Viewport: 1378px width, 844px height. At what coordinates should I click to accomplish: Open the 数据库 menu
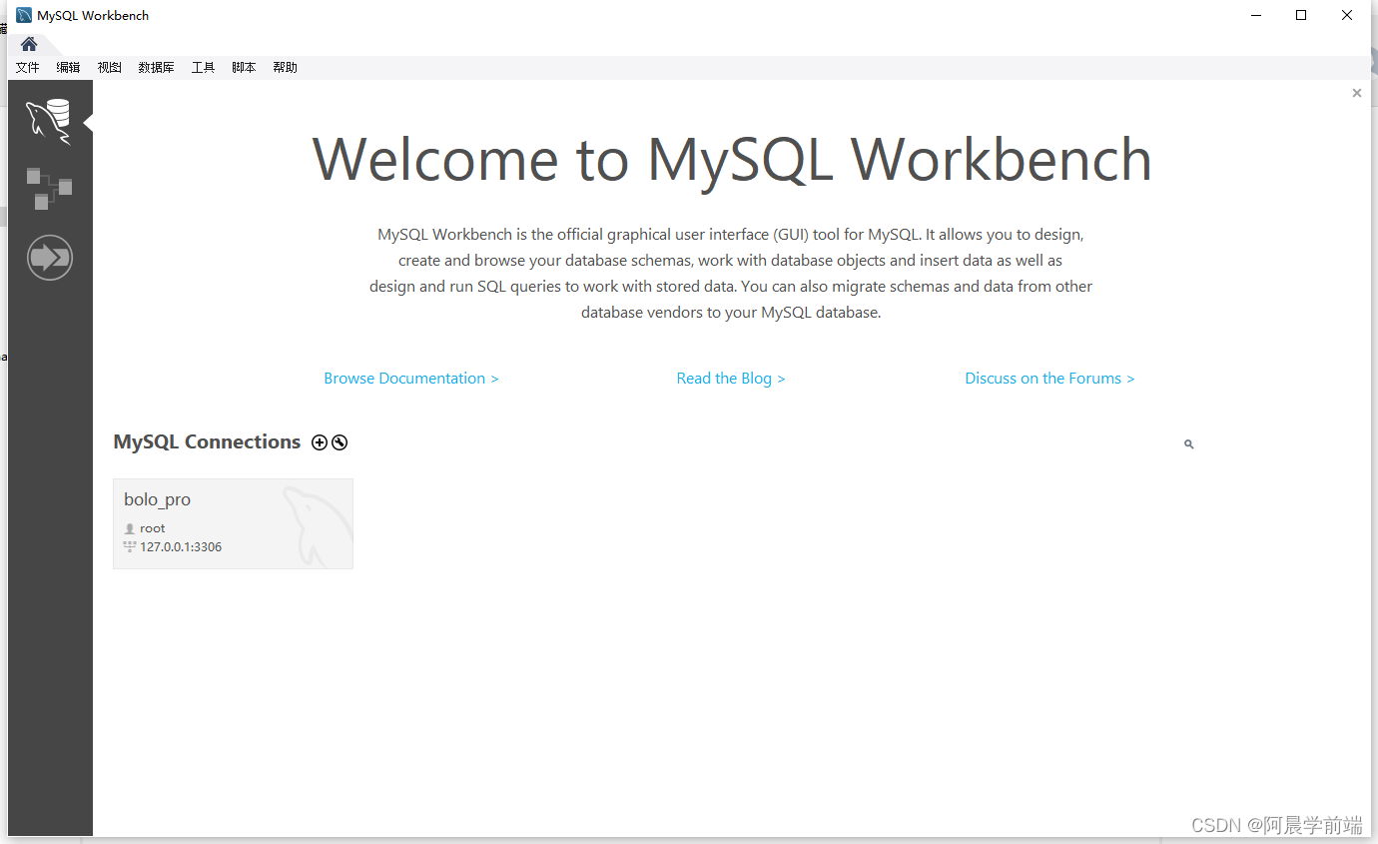coord(157,68)
